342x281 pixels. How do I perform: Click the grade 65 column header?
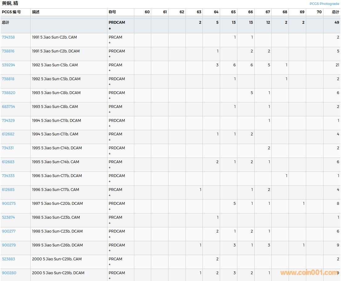point(233,12)
